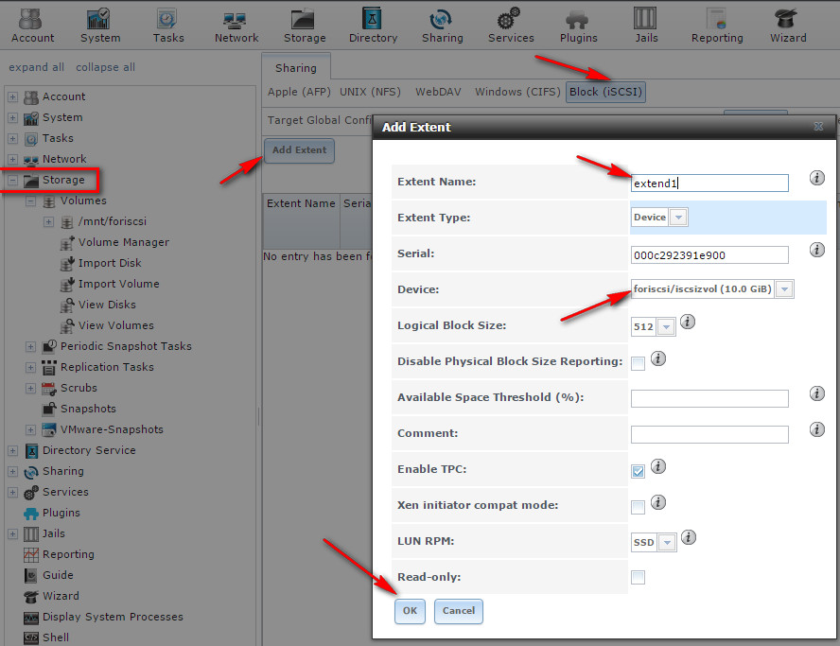The height and width of the screenshot is (646, 840).
Task: Open Snapshots in the sidebar tree
Action: coord(88,410)
